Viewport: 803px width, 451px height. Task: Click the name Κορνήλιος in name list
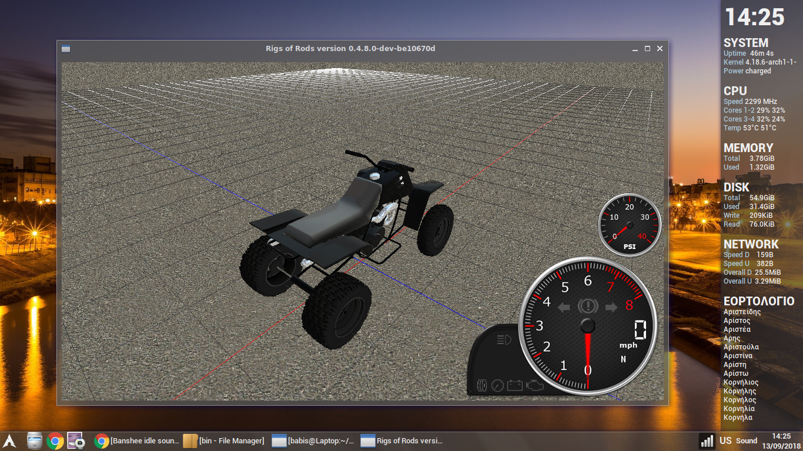click(741, 382)
